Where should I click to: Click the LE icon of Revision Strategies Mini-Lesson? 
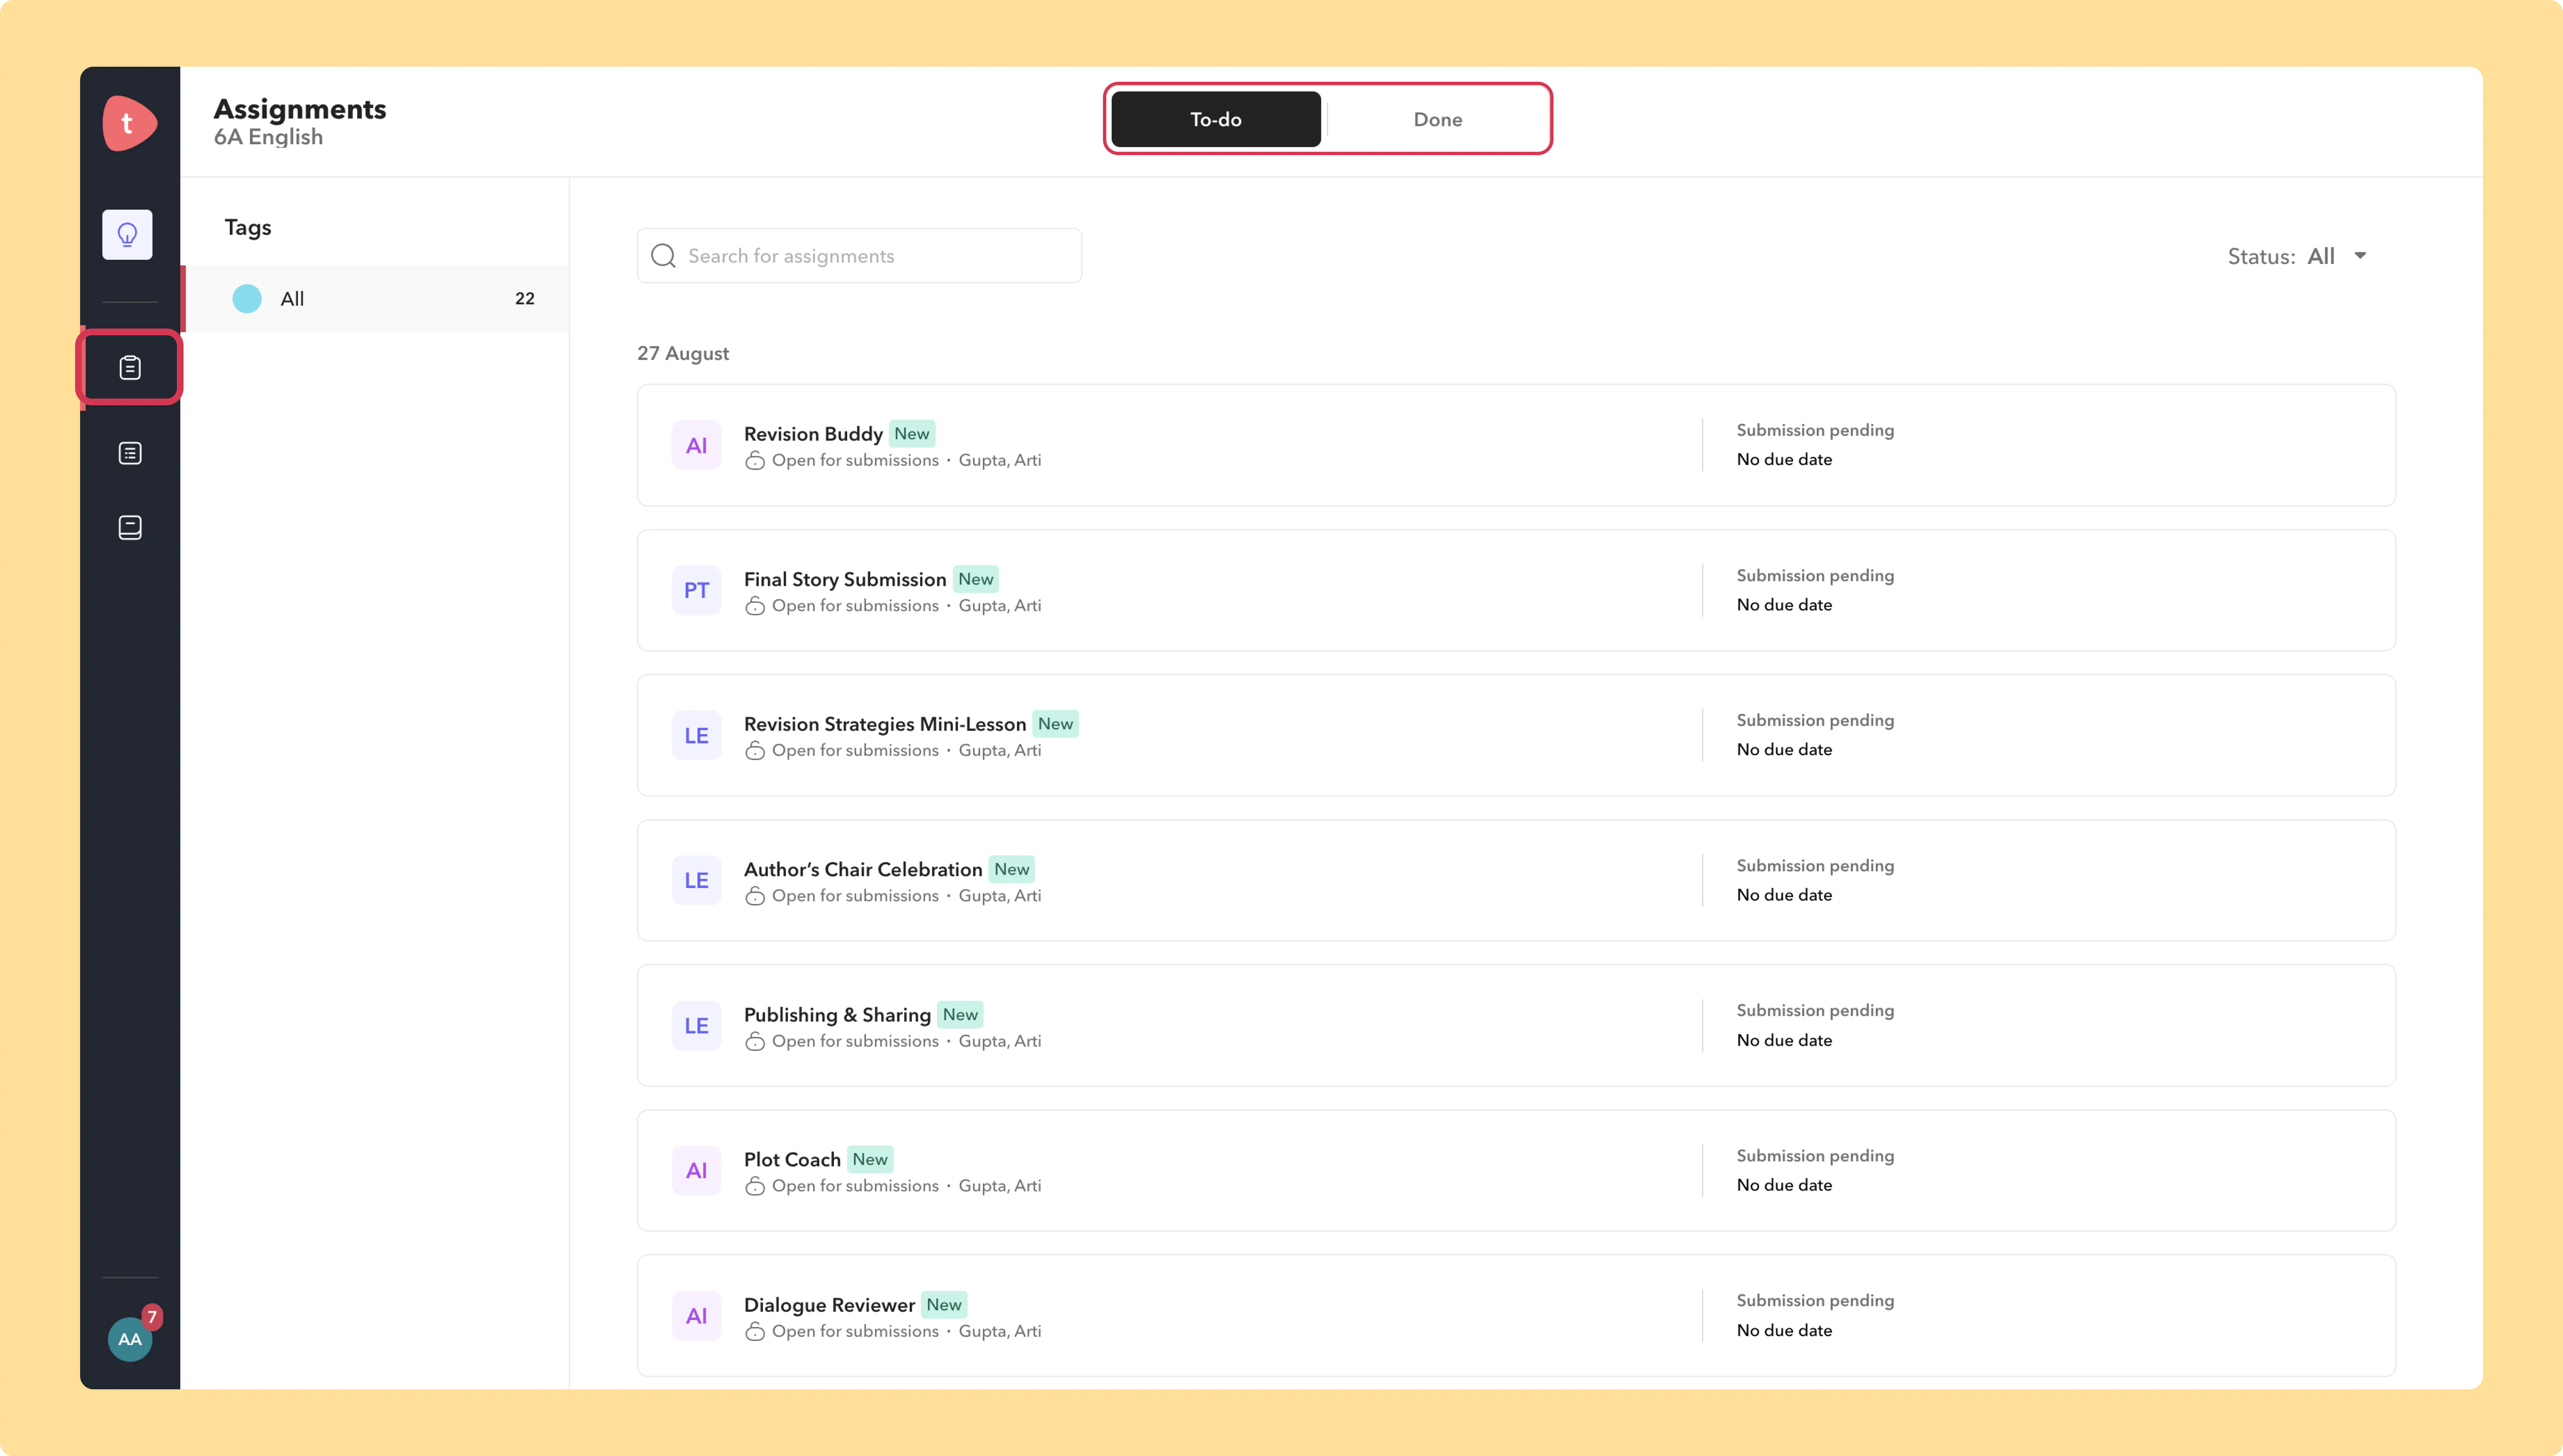pyautogui.click(x=696, y=735)
